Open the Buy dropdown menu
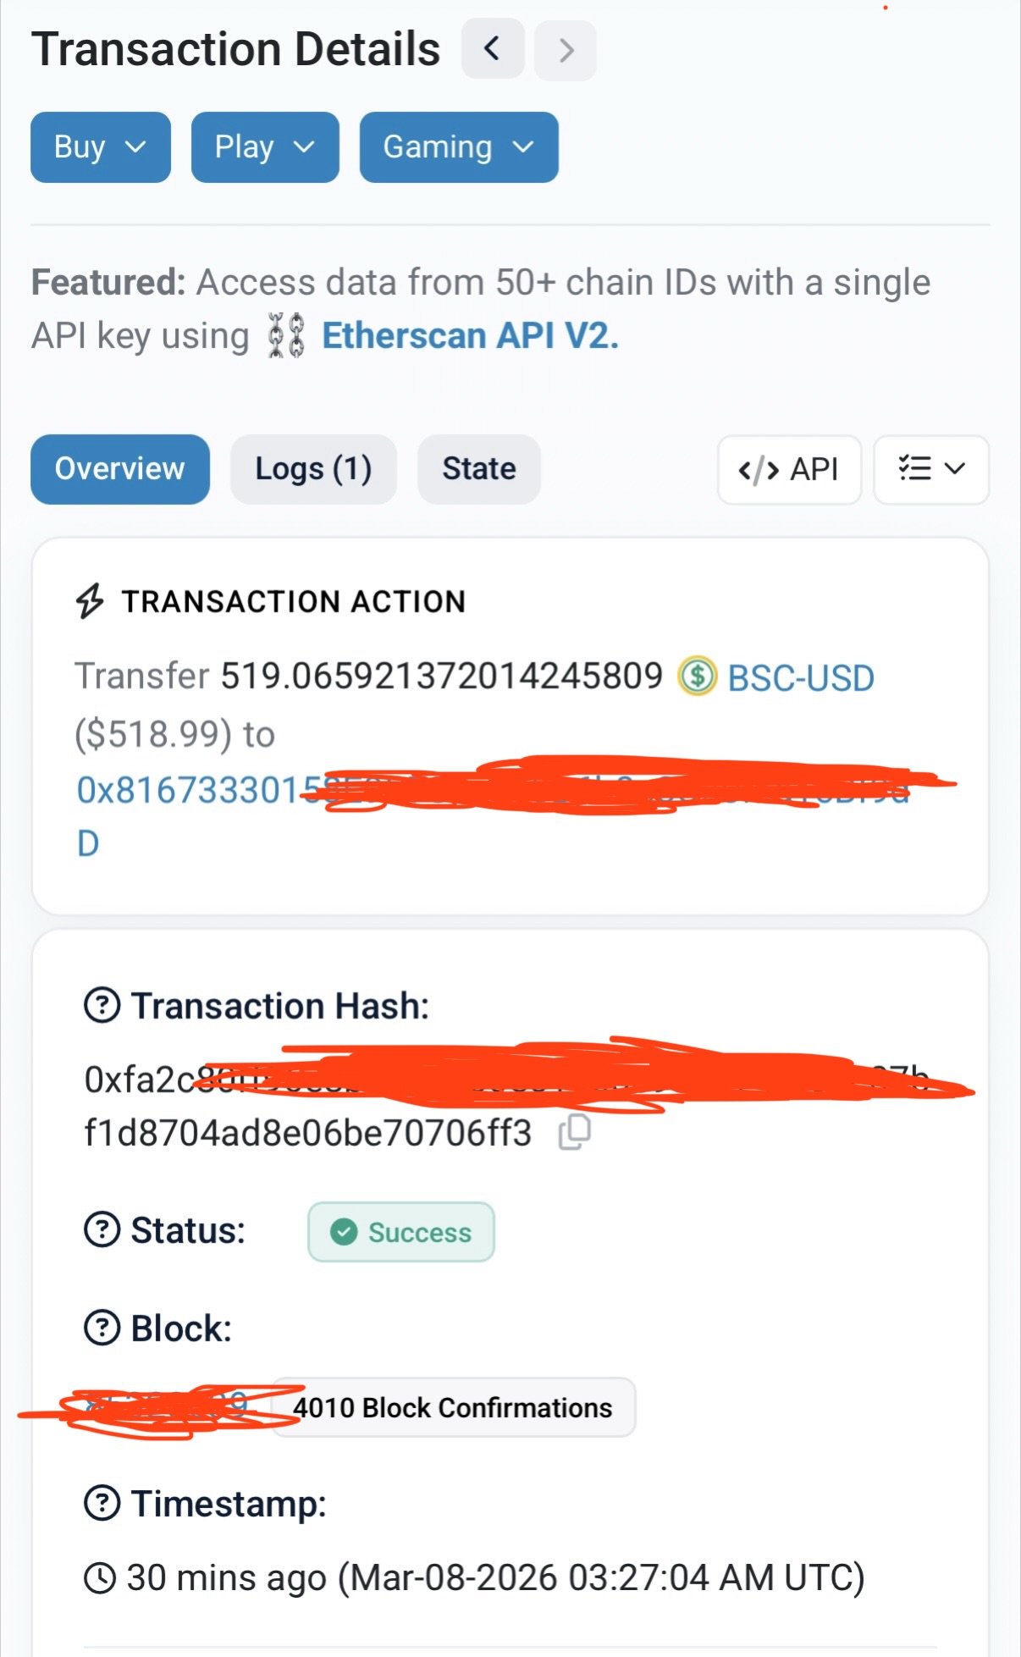The image size is (1021, 1657). (101, 147)
